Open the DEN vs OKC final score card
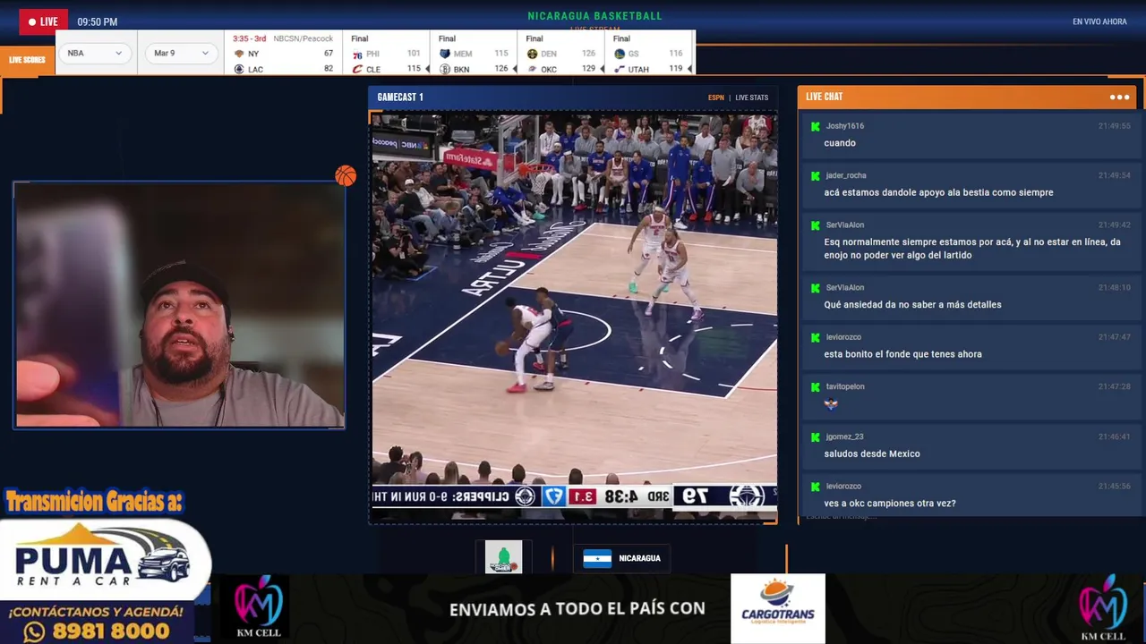 (560, 54)
